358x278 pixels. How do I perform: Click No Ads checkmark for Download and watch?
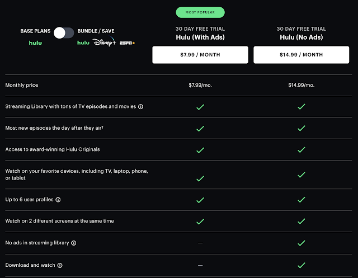coord(301,265)
